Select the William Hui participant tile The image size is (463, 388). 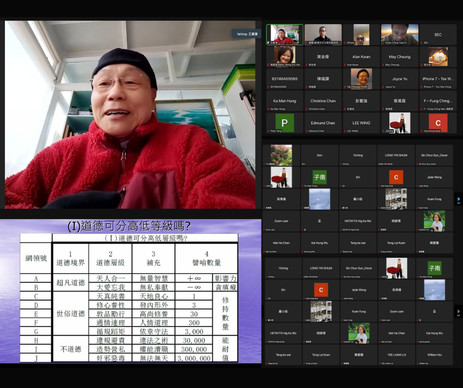click(434, 355)
